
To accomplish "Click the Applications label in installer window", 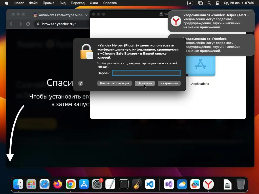I will 200,84.
